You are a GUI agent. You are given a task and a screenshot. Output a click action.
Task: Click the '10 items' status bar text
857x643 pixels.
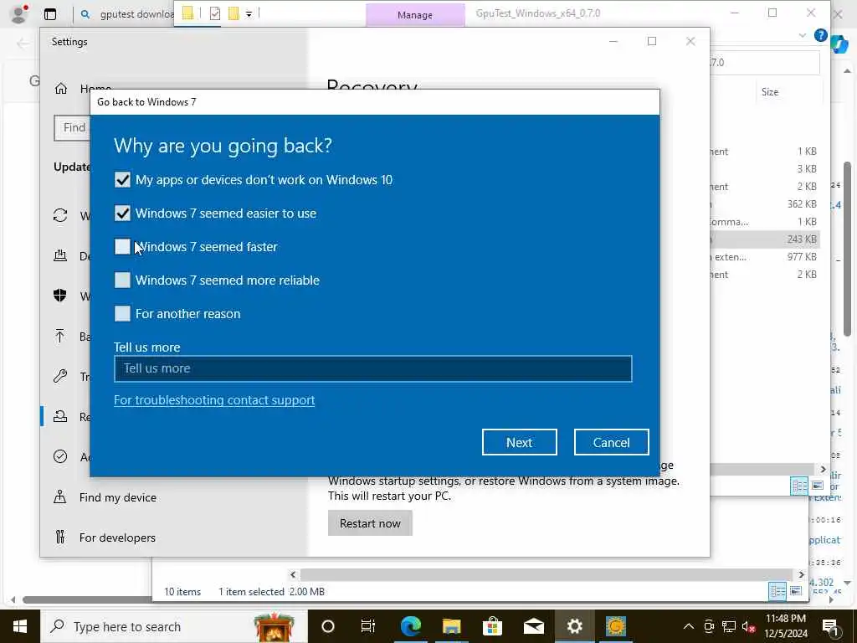click(182, 592)
